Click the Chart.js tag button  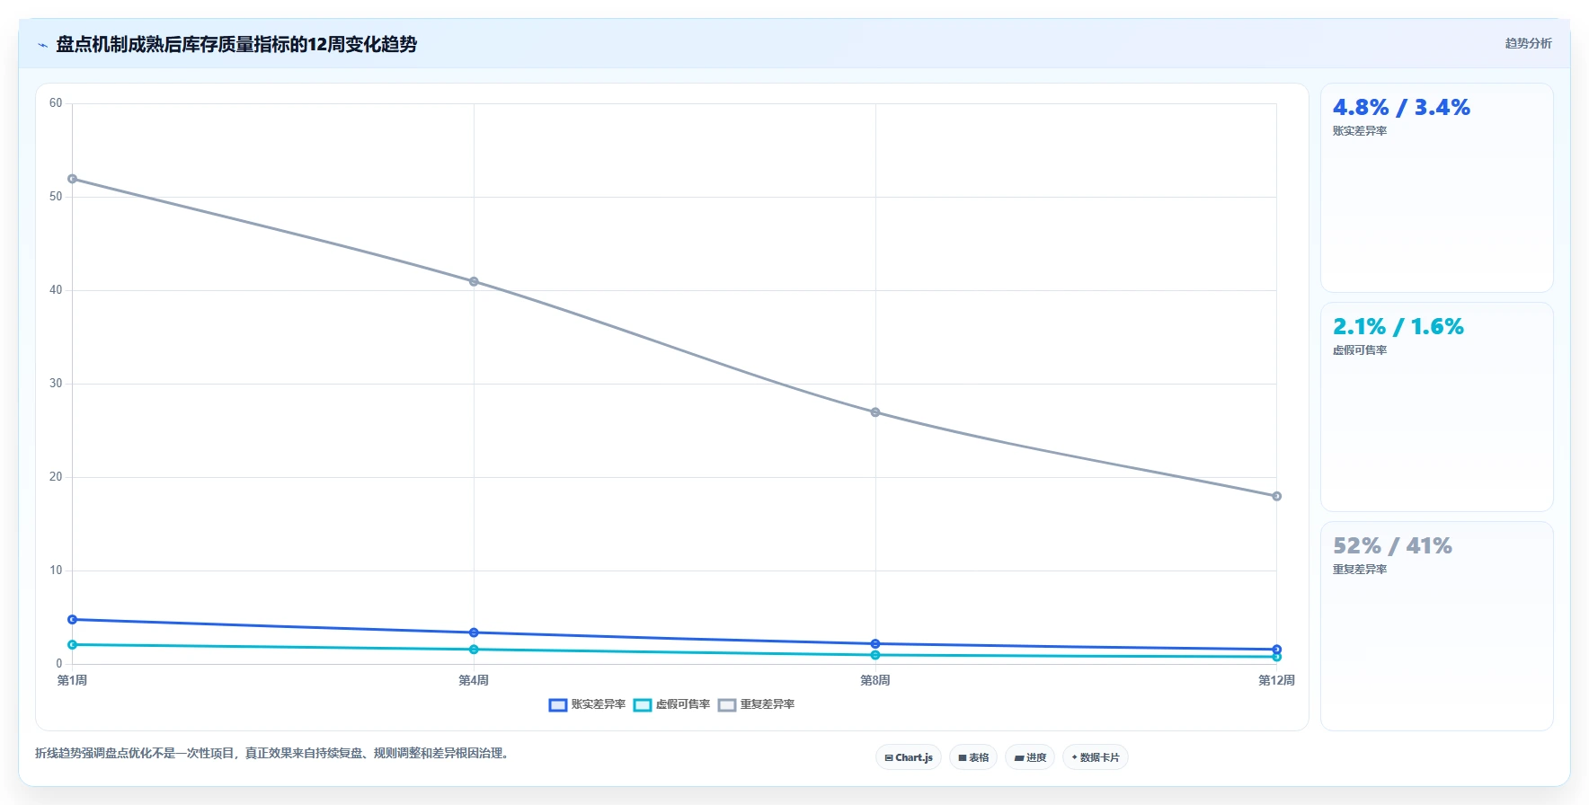909,757
